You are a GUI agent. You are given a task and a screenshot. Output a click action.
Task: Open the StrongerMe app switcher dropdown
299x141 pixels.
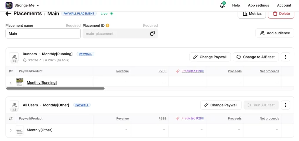pyautogui.click(x=38, y=6)
